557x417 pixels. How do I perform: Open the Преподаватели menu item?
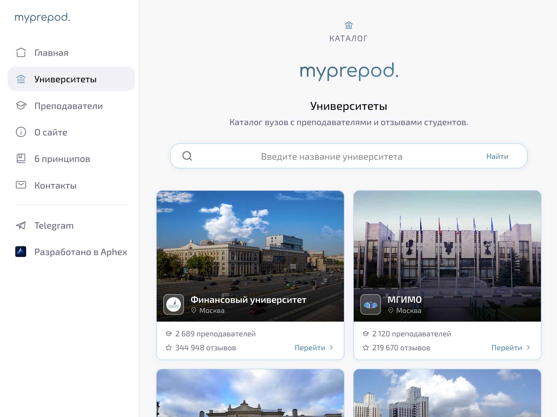tap(71, 105)
